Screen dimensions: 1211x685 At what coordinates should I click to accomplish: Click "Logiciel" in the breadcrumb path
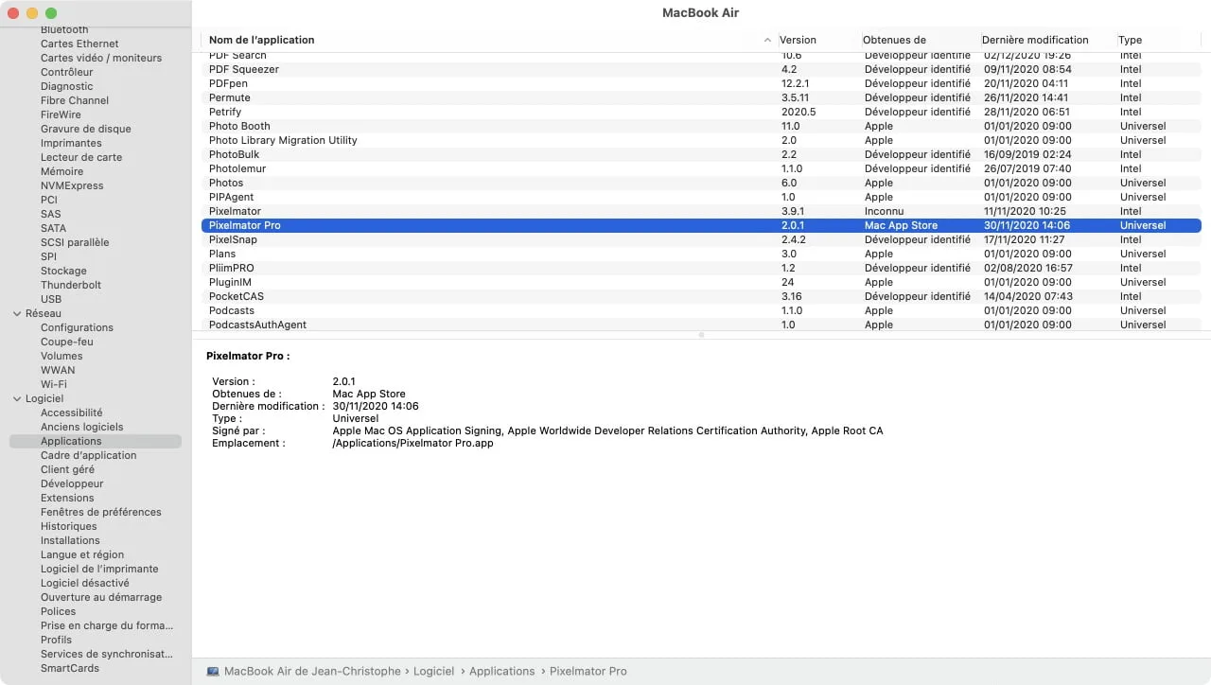(433, 671)
